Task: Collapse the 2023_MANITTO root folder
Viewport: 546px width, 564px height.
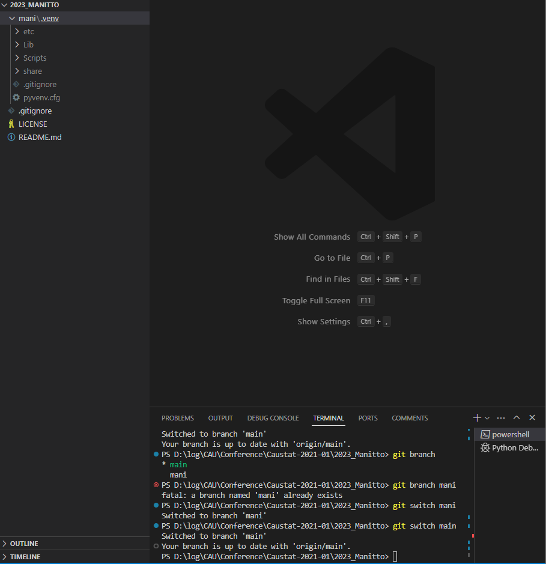Action: click(x=4, y=5)
